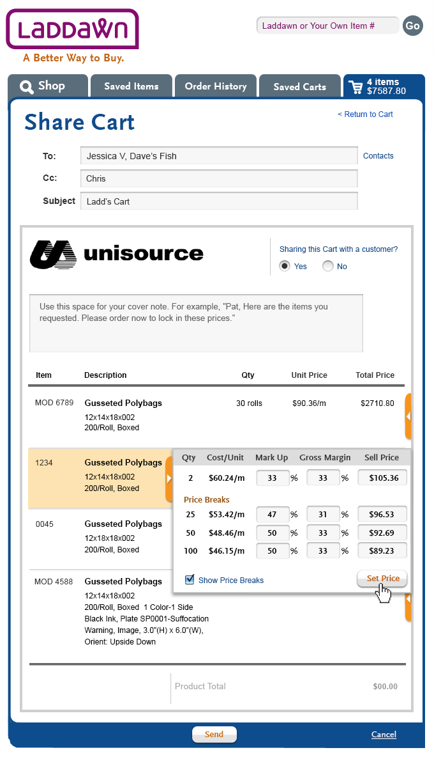Switch to the Saved Carts tab
Image resolution: width=434 pixels, height=757 pixels.
299,86
